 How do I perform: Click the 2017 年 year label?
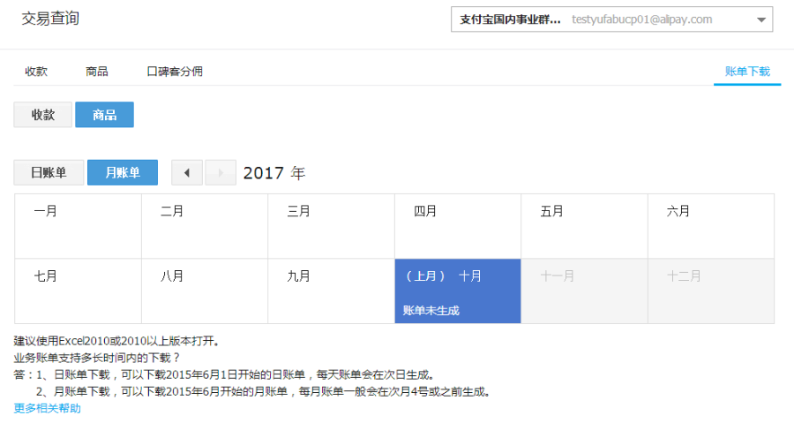click(274, 173)
